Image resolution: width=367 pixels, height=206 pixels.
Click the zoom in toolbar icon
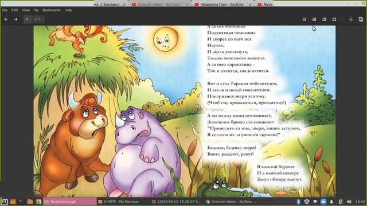click(314, 19)
